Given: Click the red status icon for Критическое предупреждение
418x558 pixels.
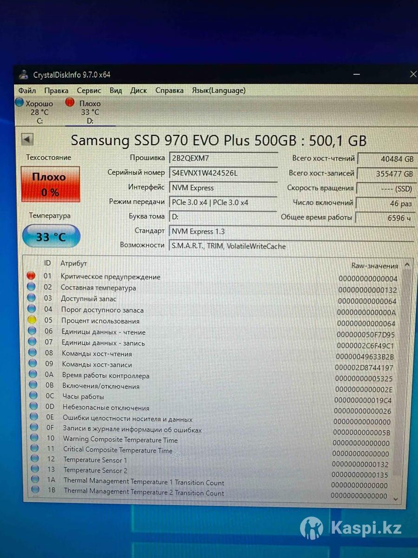Looking at the screenshot, I should [31, 276].
